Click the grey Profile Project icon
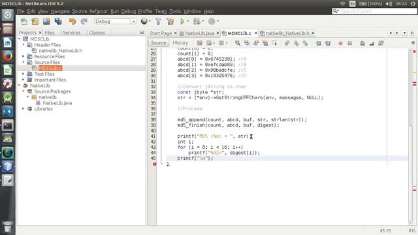418x235 pixels. (212, 22)
